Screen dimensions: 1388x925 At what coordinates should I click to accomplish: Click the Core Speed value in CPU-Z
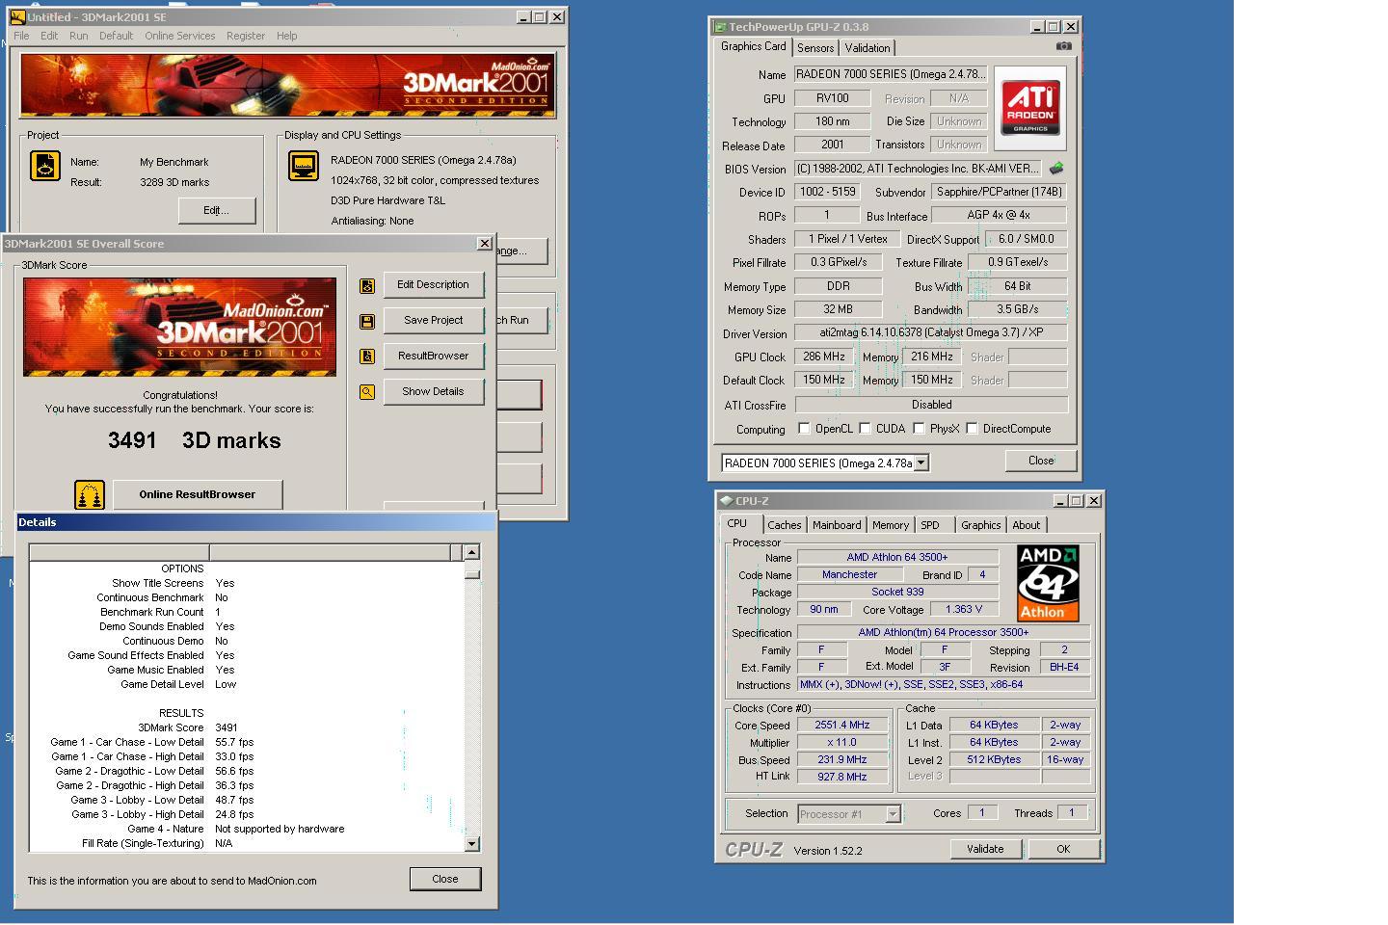(842, 726)
